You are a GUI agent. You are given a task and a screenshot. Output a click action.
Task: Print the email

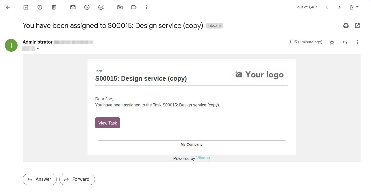click(346, 25)
